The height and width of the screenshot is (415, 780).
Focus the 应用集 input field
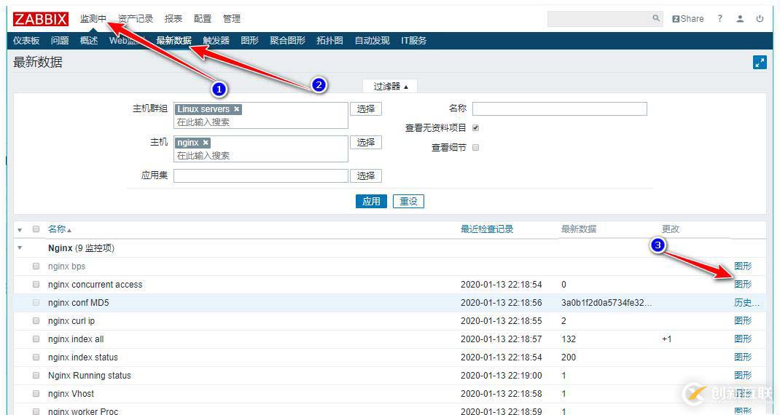[x=261, y=175]
